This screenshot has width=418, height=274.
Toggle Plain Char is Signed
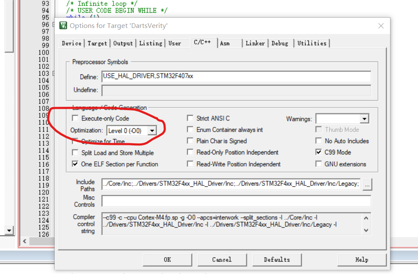coord(190,141)
